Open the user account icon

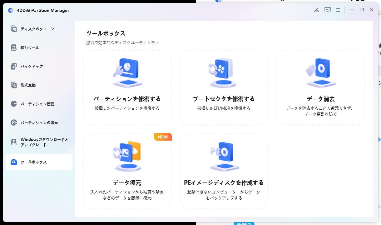[x=316, y=10]
